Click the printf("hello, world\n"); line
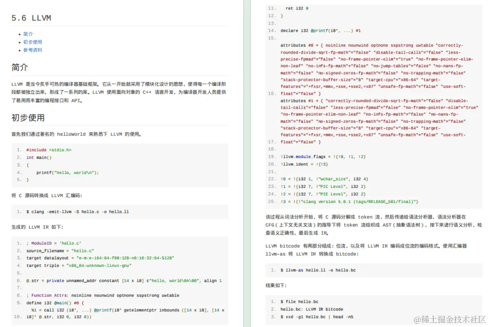The height and width of the screenshot is (327, 489). tap(67, 173)
